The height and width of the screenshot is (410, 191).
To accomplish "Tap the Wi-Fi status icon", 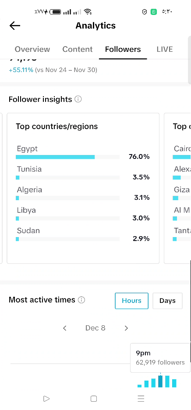I will click(x=88, y=12).
